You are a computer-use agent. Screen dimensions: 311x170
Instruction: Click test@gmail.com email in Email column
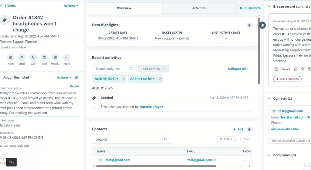[x=200, y=160]
